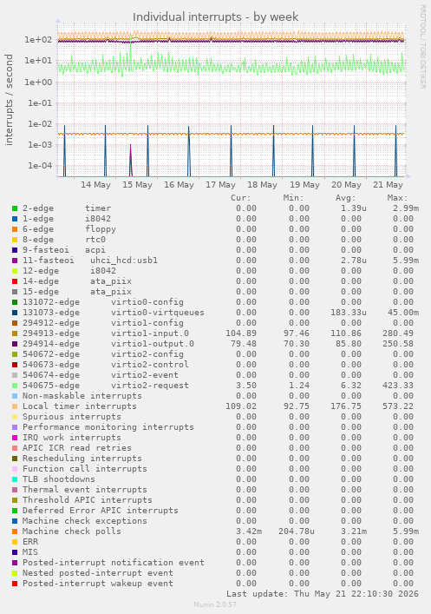Click the Munin 2.0.57 footer text
This screenshot has width=431, height=614.
click(x=215, y=604)
